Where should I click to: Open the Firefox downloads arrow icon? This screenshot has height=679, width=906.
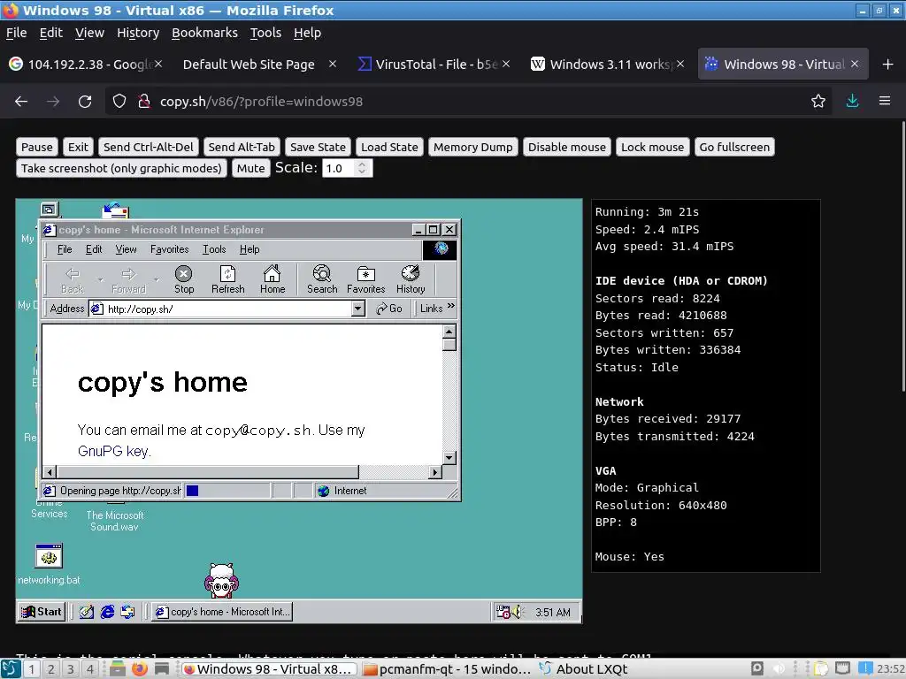click(x=852, y=102)
